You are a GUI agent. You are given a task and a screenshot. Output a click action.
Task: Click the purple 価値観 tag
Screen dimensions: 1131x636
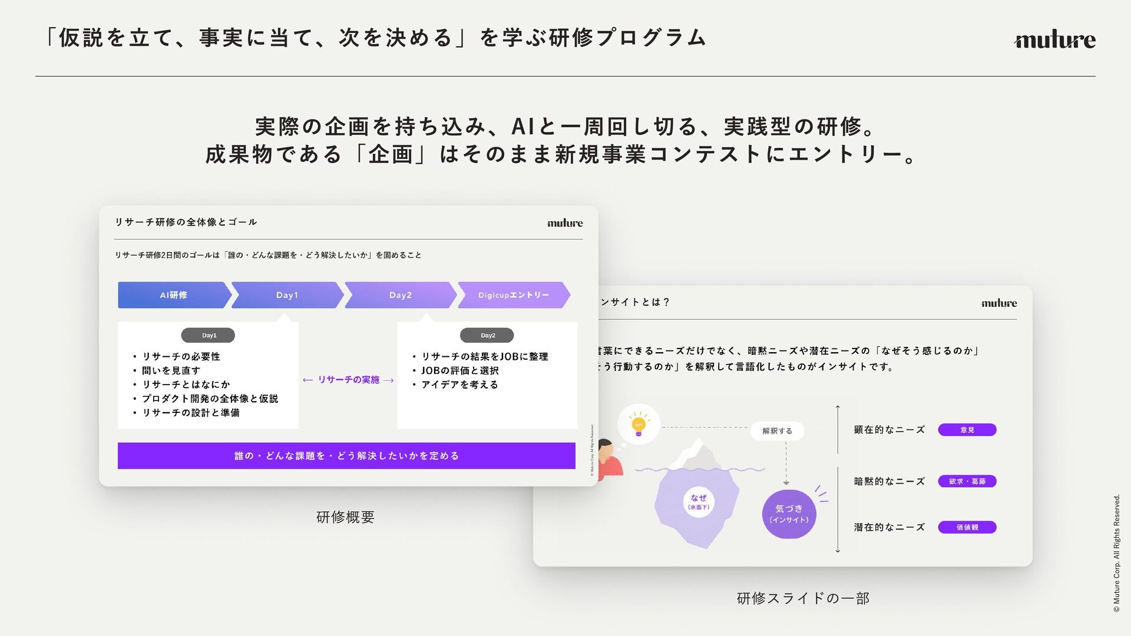[x=967, y=527]
